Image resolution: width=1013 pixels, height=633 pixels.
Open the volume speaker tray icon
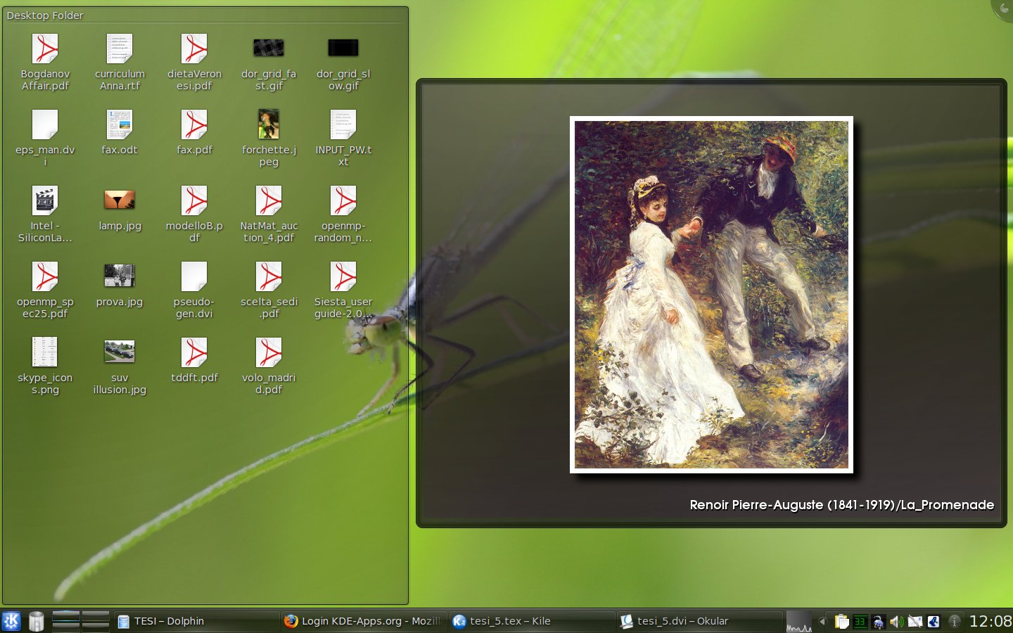point(896,621)
